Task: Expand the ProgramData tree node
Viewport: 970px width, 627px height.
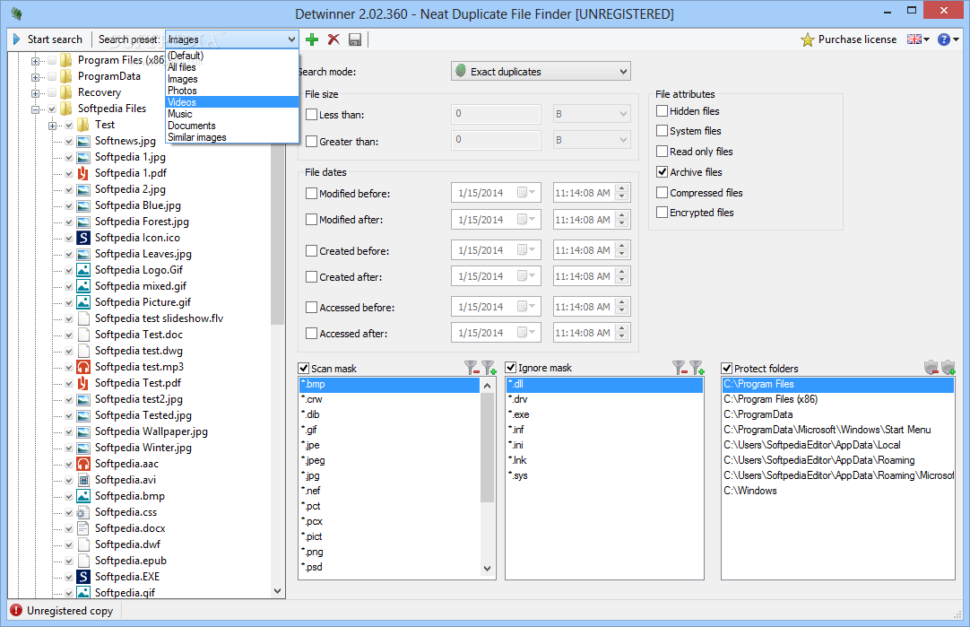Action: (35, 77)
